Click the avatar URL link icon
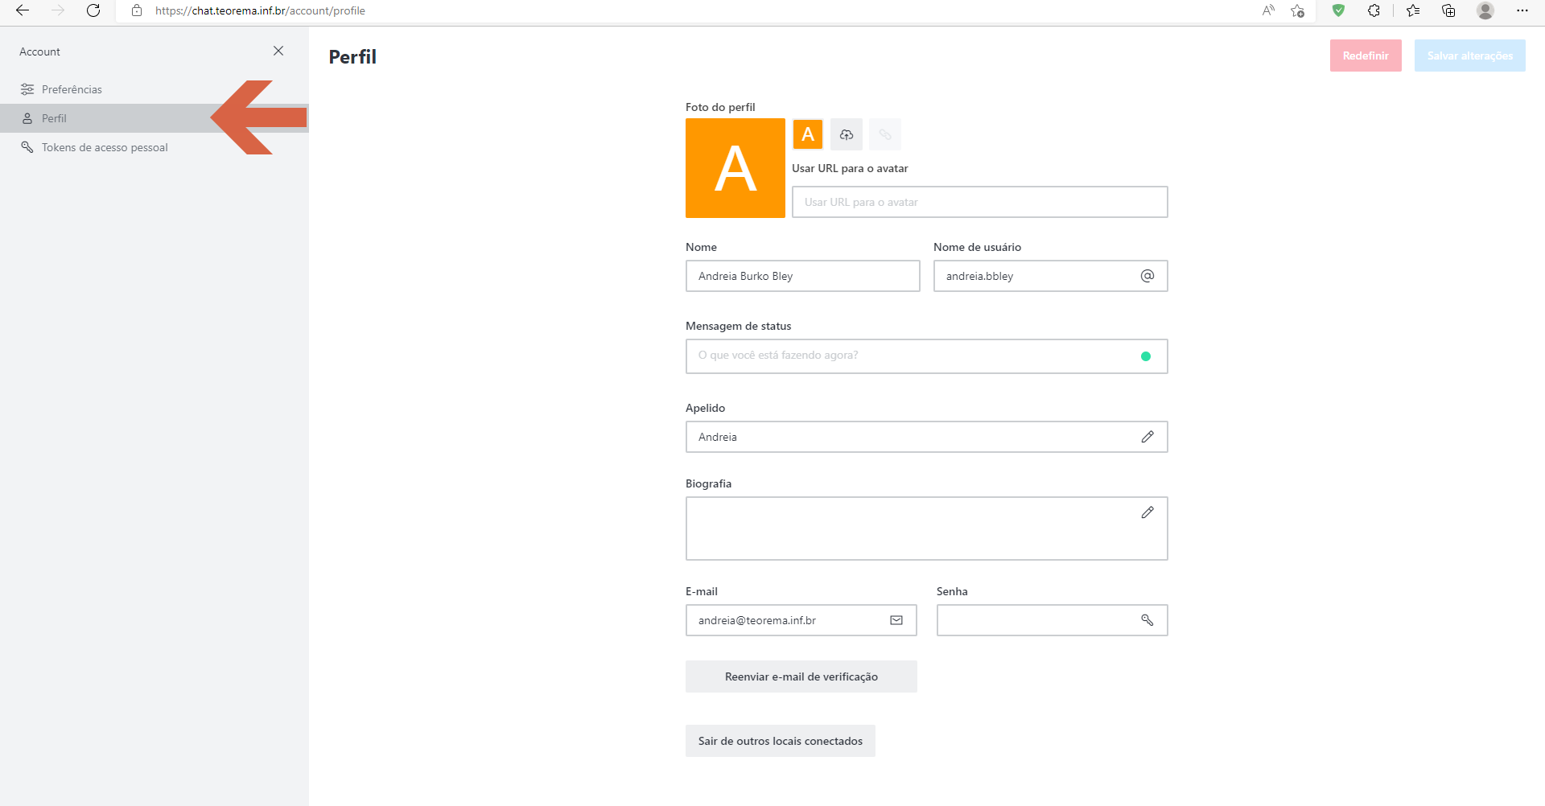Screen dimensions: 1545x806 point(885,134)
